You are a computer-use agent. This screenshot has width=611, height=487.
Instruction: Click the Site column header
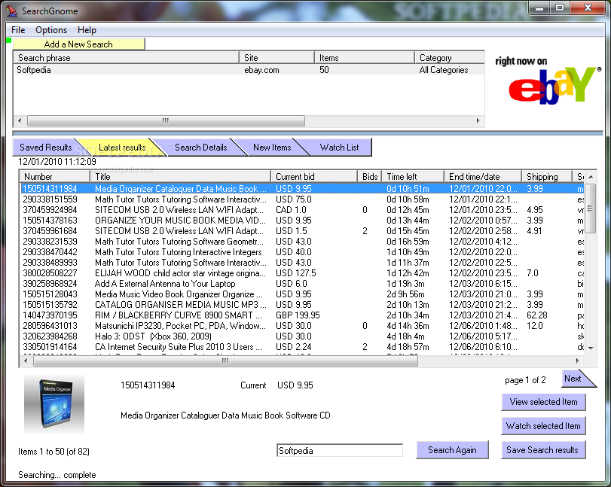tap(276, 58)
